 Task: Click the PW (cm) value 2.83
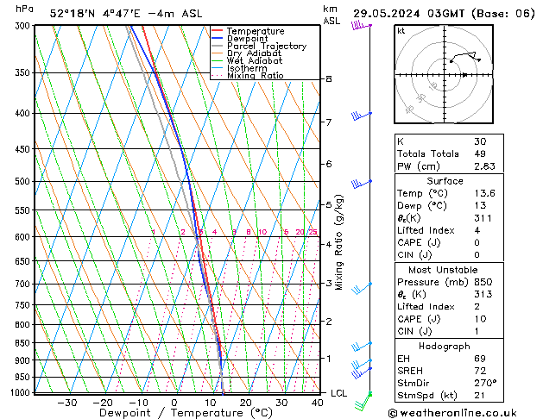point(484,166)
